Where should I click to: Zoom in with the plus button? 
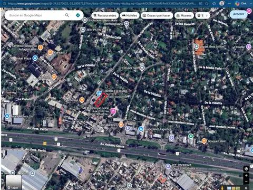coord(246,176)
